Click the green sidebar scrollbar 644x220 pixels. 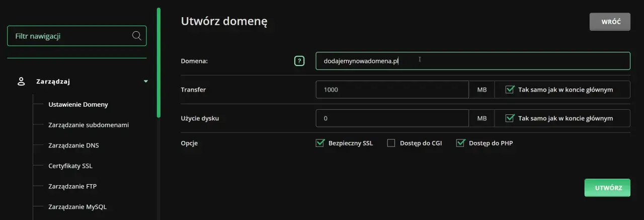tap(159, 62)
